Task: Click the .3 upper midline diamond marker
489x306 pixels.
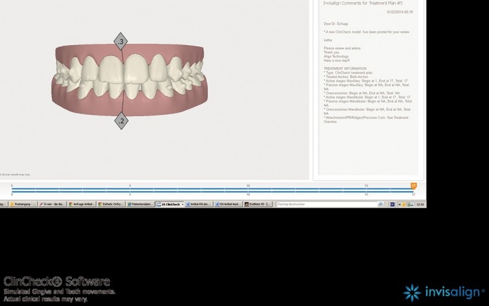Action: (x=121, y=41)
